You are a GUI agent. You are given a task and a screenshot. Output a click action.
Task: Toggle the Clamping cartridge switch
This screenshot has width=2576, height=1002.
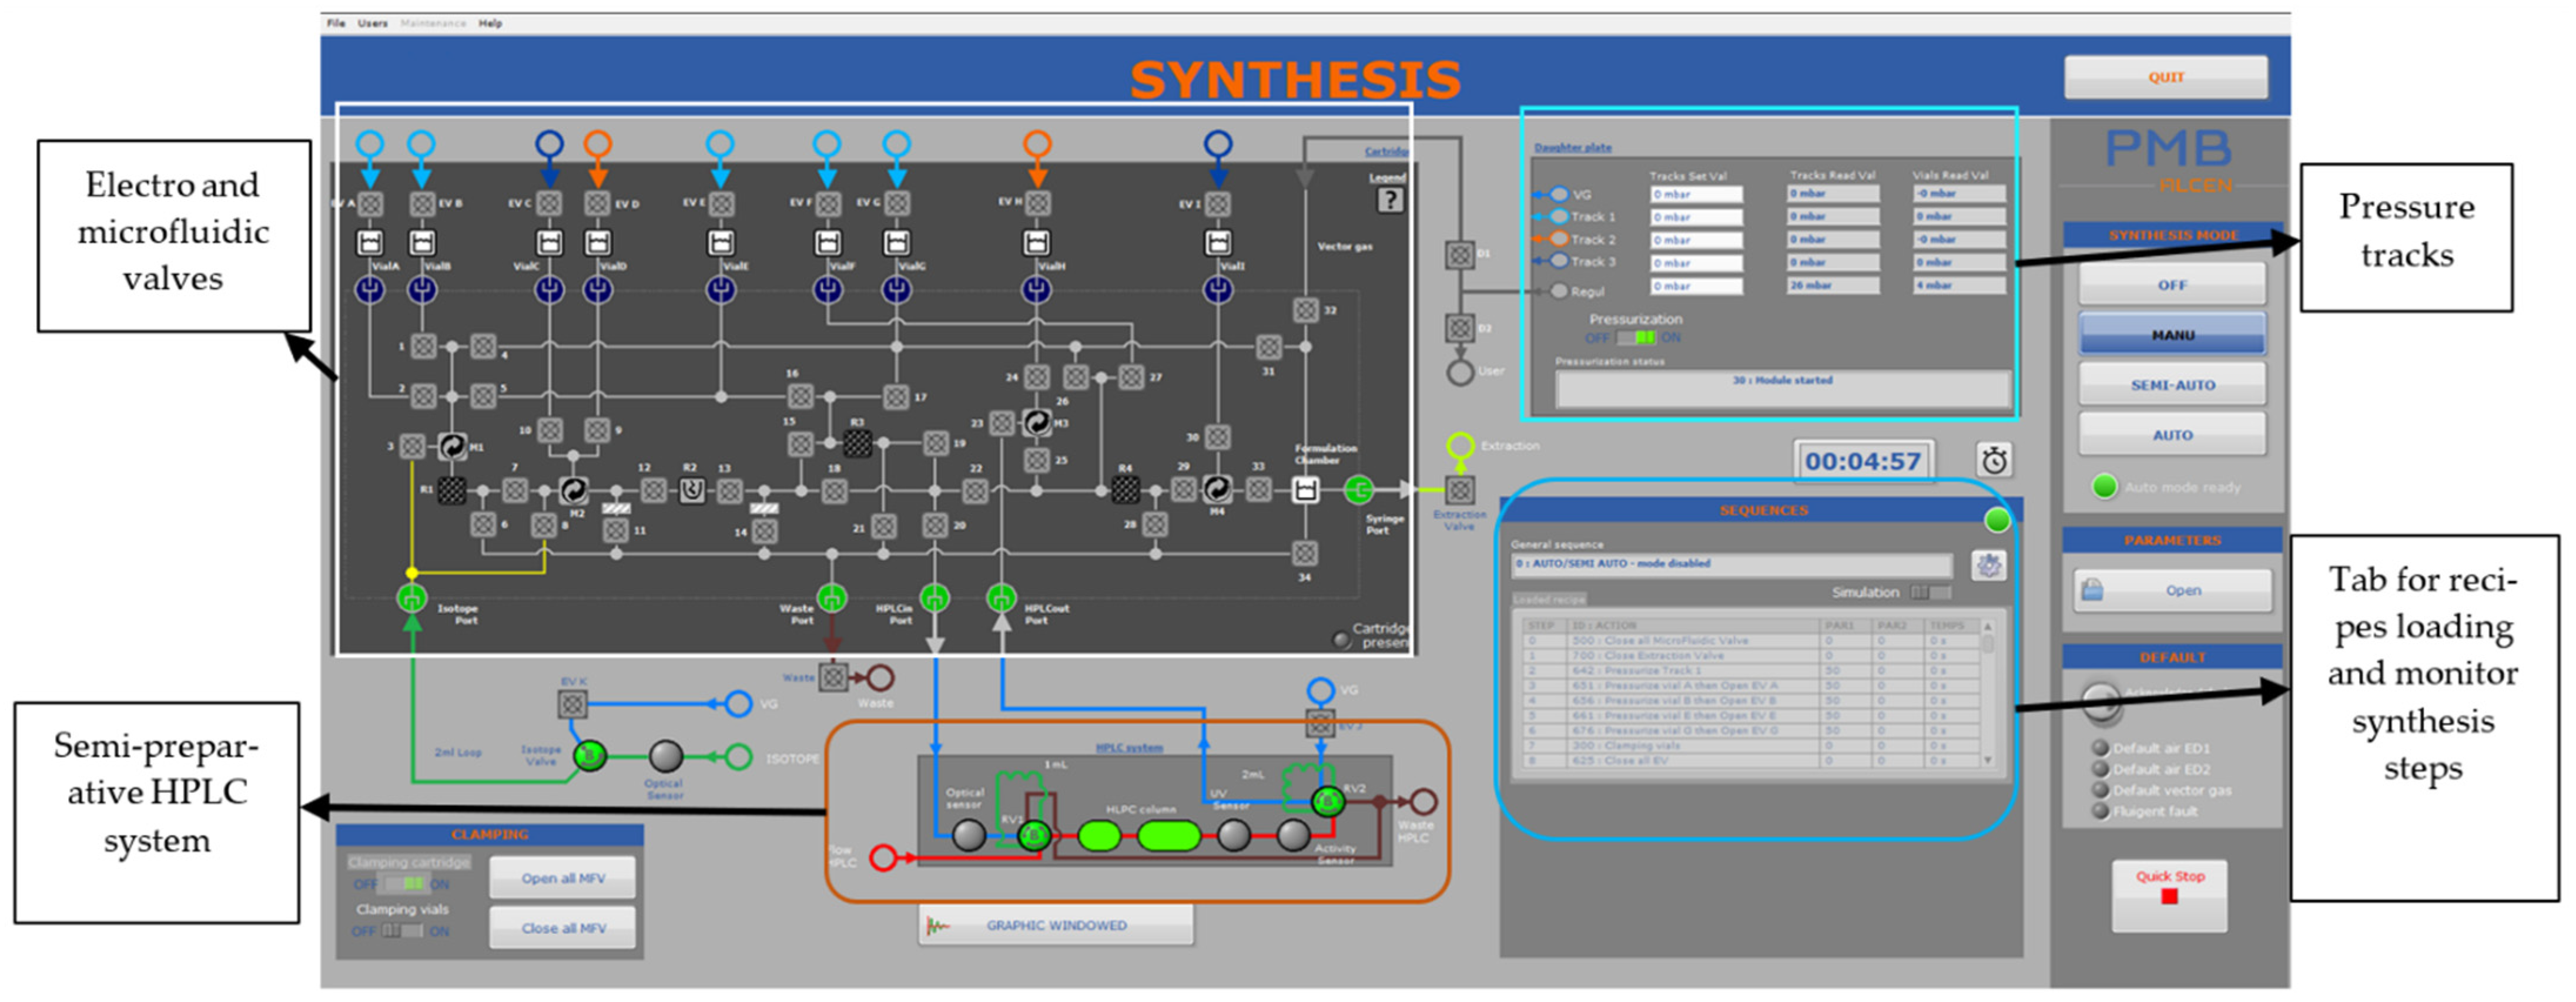(x=405, y=884)
